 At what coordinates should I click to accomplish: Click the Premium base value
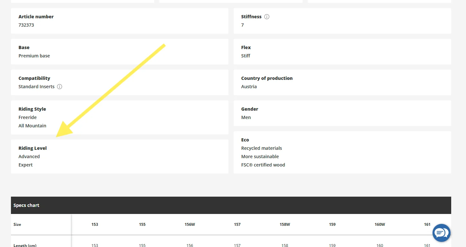coord(34,56)
